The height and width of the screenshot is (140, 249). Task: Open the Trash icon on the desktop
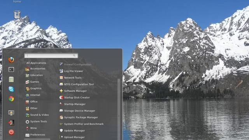coord(17,15)
